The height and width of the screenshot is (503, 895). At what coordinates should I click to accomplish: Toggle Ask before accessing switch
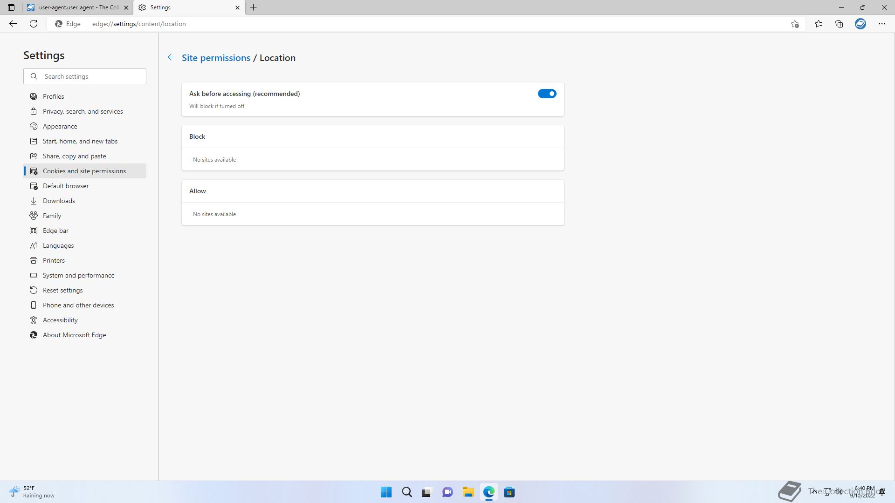point(547,94)
